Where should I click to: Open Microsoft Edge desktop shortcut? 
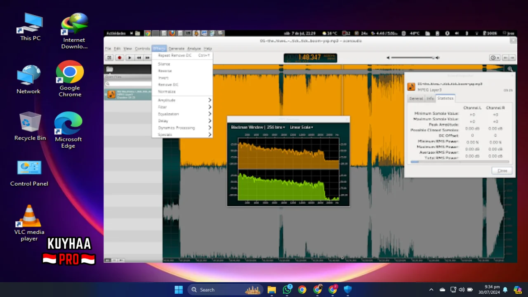[x=68, y=130]
